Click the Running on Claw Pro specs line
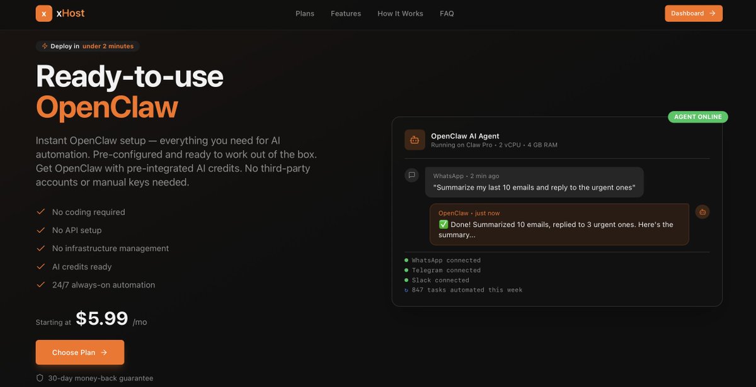Viewport: 756px width, 387px height. [494, 145]
